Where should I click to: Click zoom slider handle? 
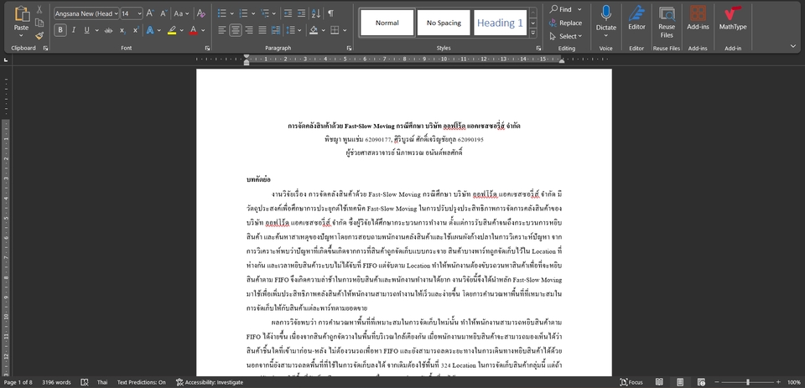pos(747,382)
